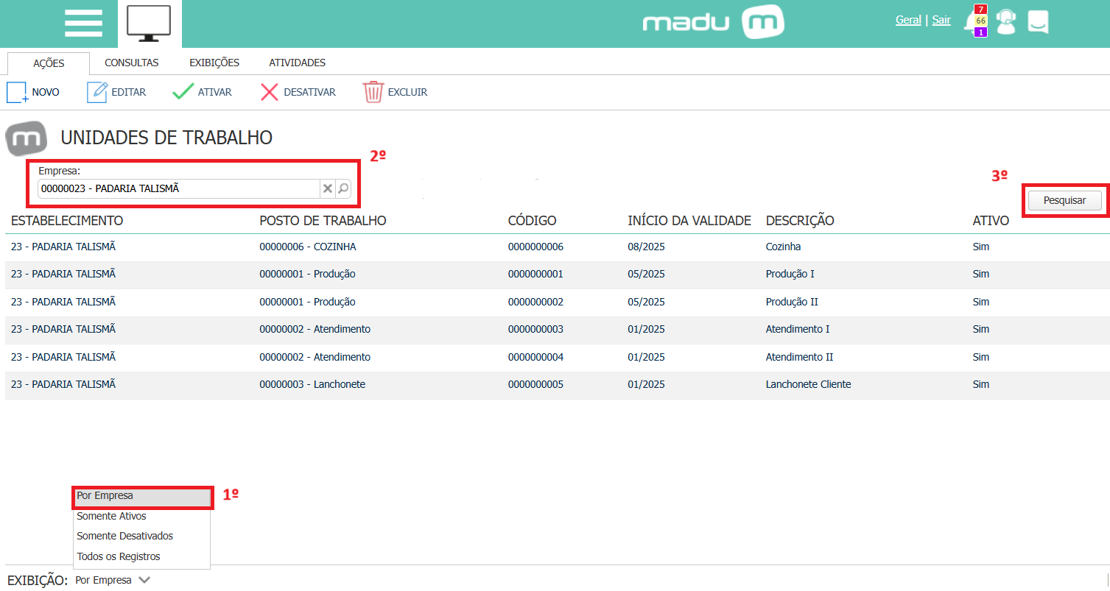Clear the Empresa field with X icon
This screenshot has width=1110, height=591.
click(x=328, y=188)
